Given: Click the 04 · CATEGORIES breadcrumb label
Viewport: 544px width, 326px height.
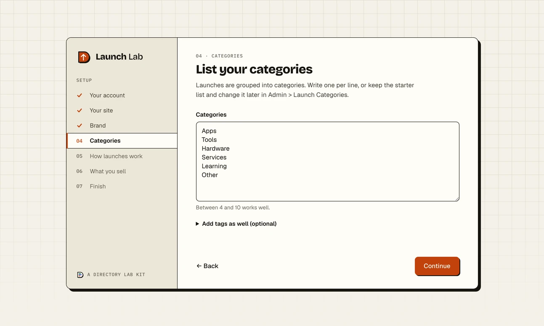Looking at the screenshot, I should click(x=219, y=56).
